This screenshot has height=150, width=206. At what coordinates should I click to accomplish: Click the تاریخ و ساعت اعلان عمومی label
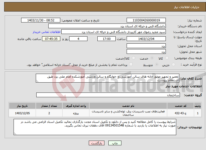(x=80, y=20)
